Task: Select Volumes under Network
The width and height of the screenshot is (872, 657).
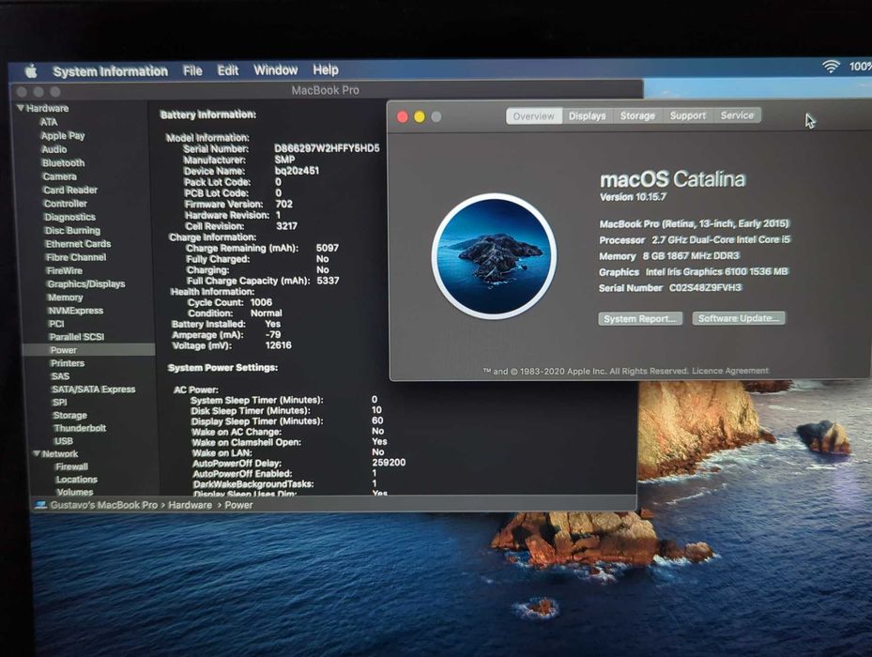Action: (74, 492)
